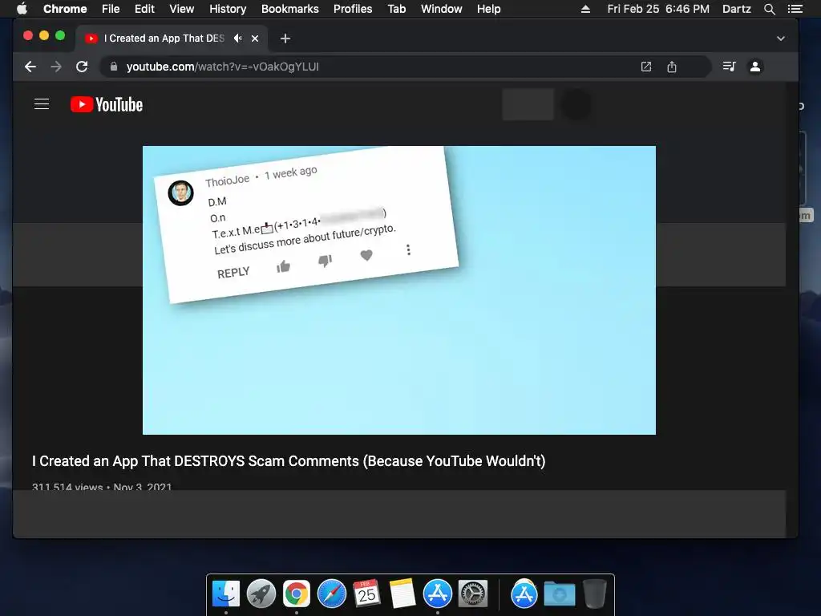
Task: Open the App Store icon right of dock divider
Action: click(x=524, y=594)
